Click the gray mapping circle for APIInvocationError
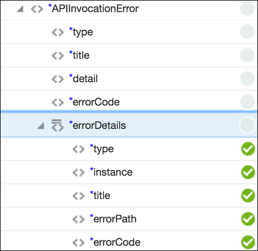This screenshot has width=258, height=251. pyautogui.click(x=247, y=8)
